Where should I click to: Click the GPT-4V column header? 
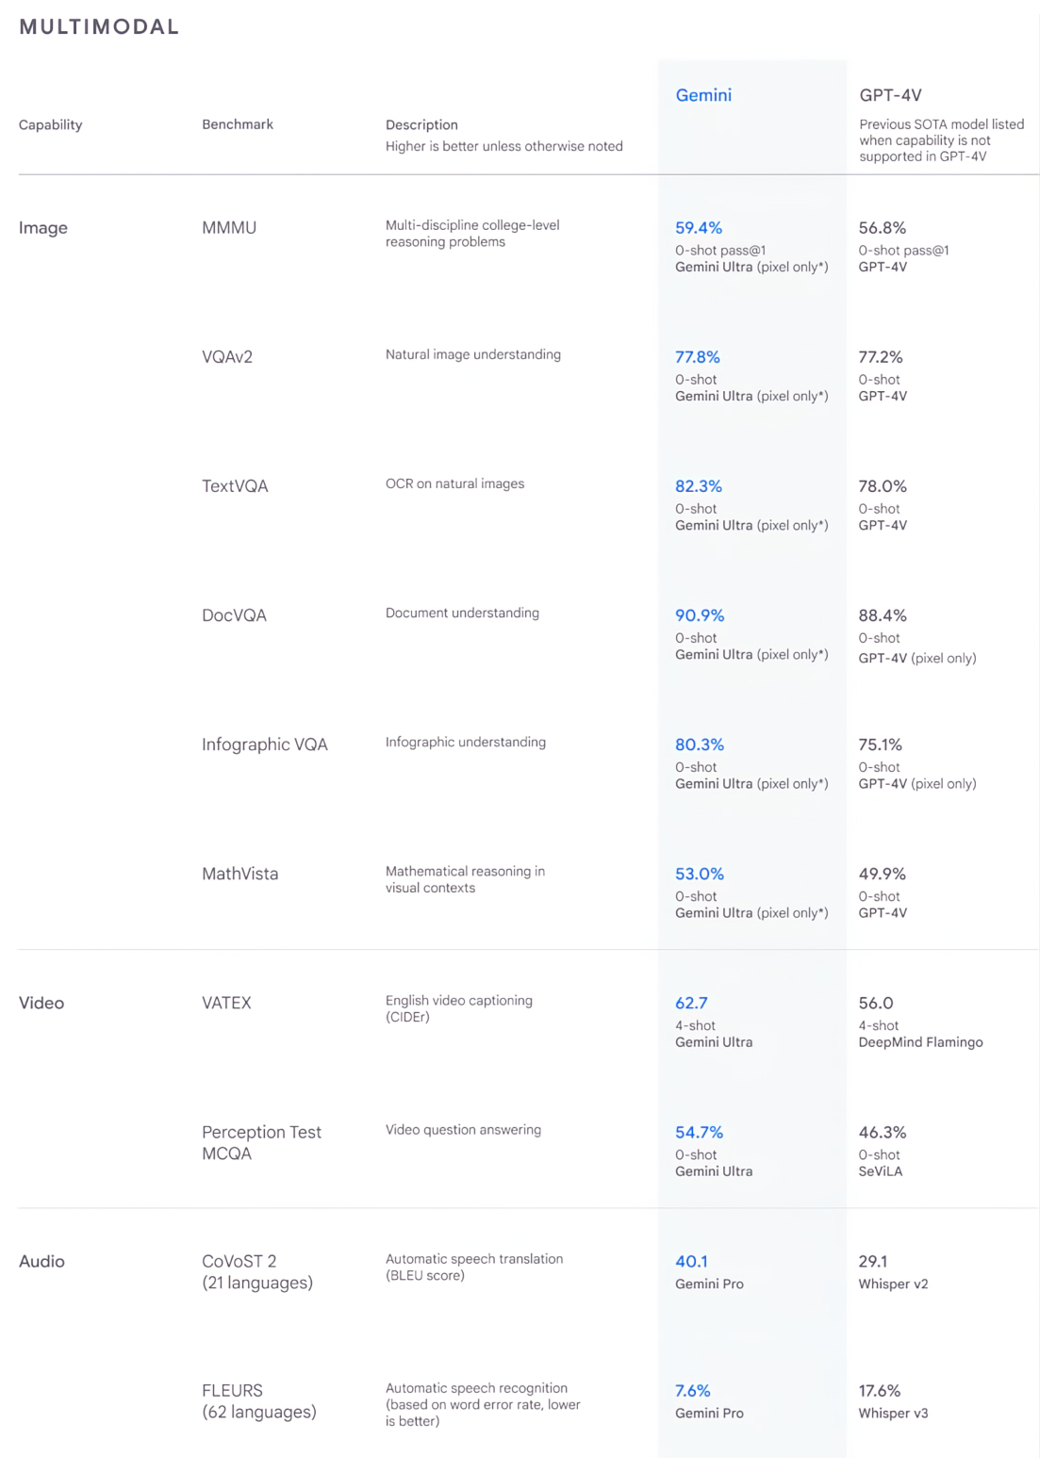[890, 95]
